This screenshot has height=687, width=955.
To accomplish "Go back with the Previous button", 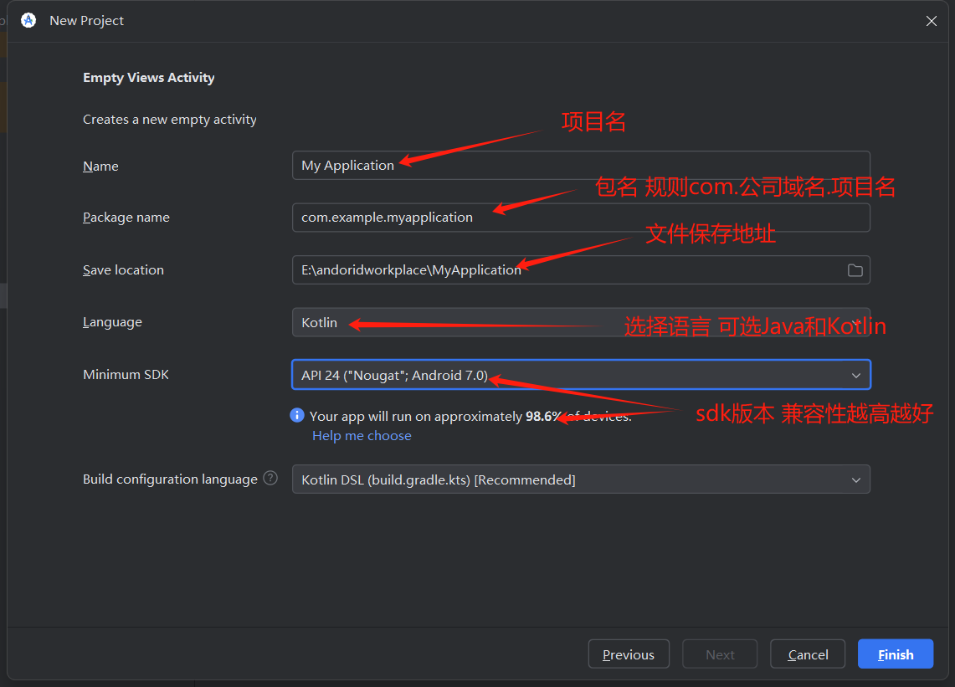I will pos(628,654).
